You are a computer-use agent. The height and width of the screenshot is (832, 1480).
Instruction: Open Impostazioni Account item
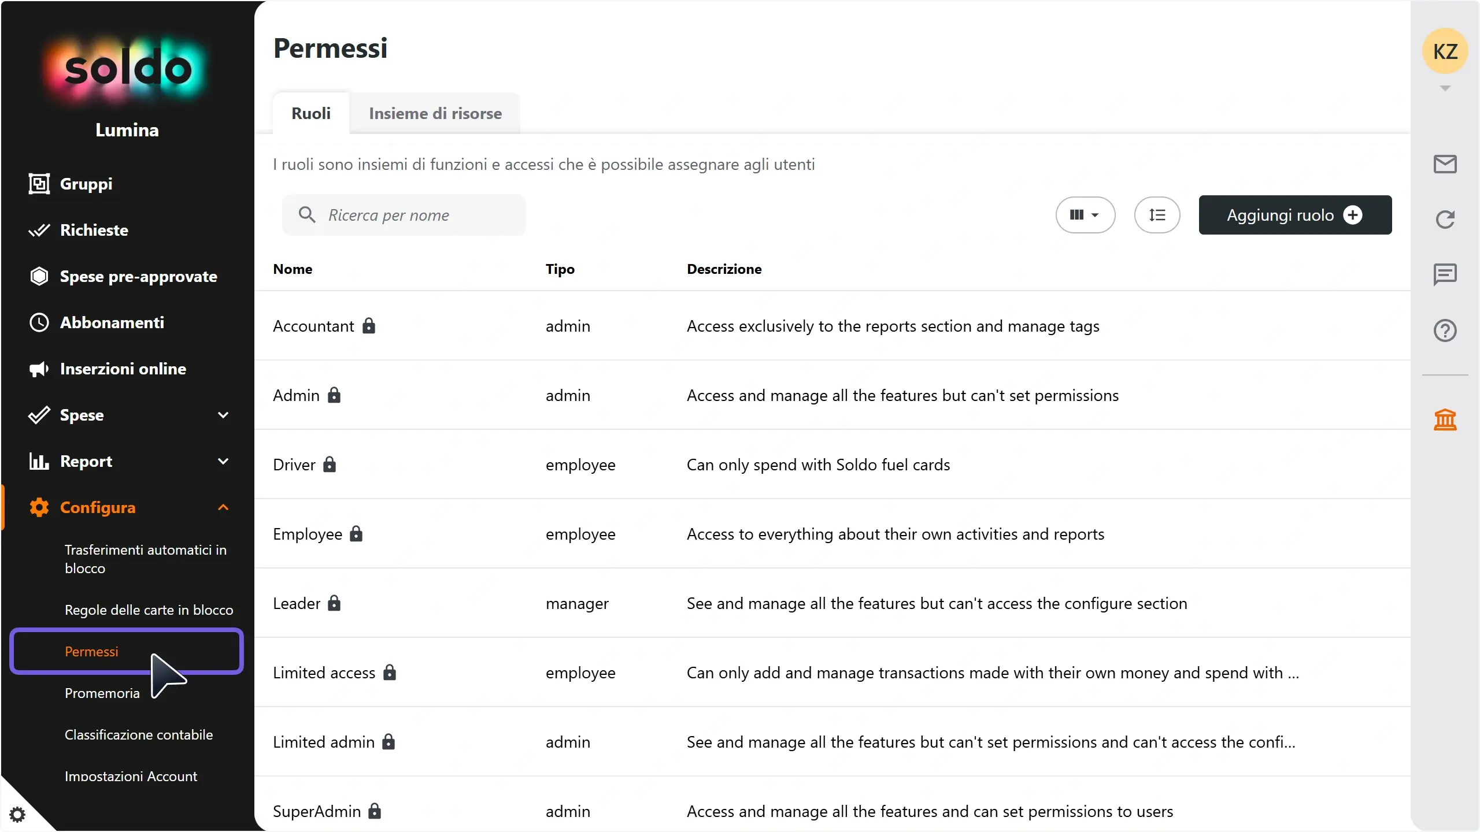coord(131,777)
